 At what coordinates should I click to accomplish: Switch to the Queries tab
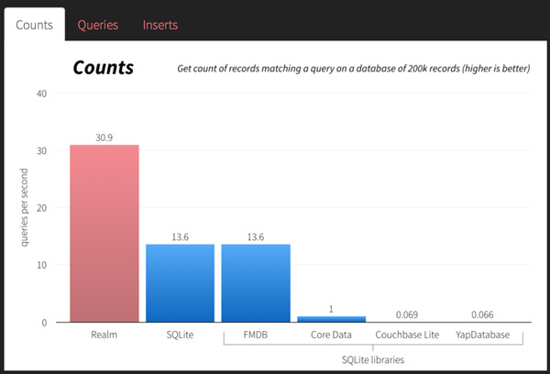click(98, 25)
